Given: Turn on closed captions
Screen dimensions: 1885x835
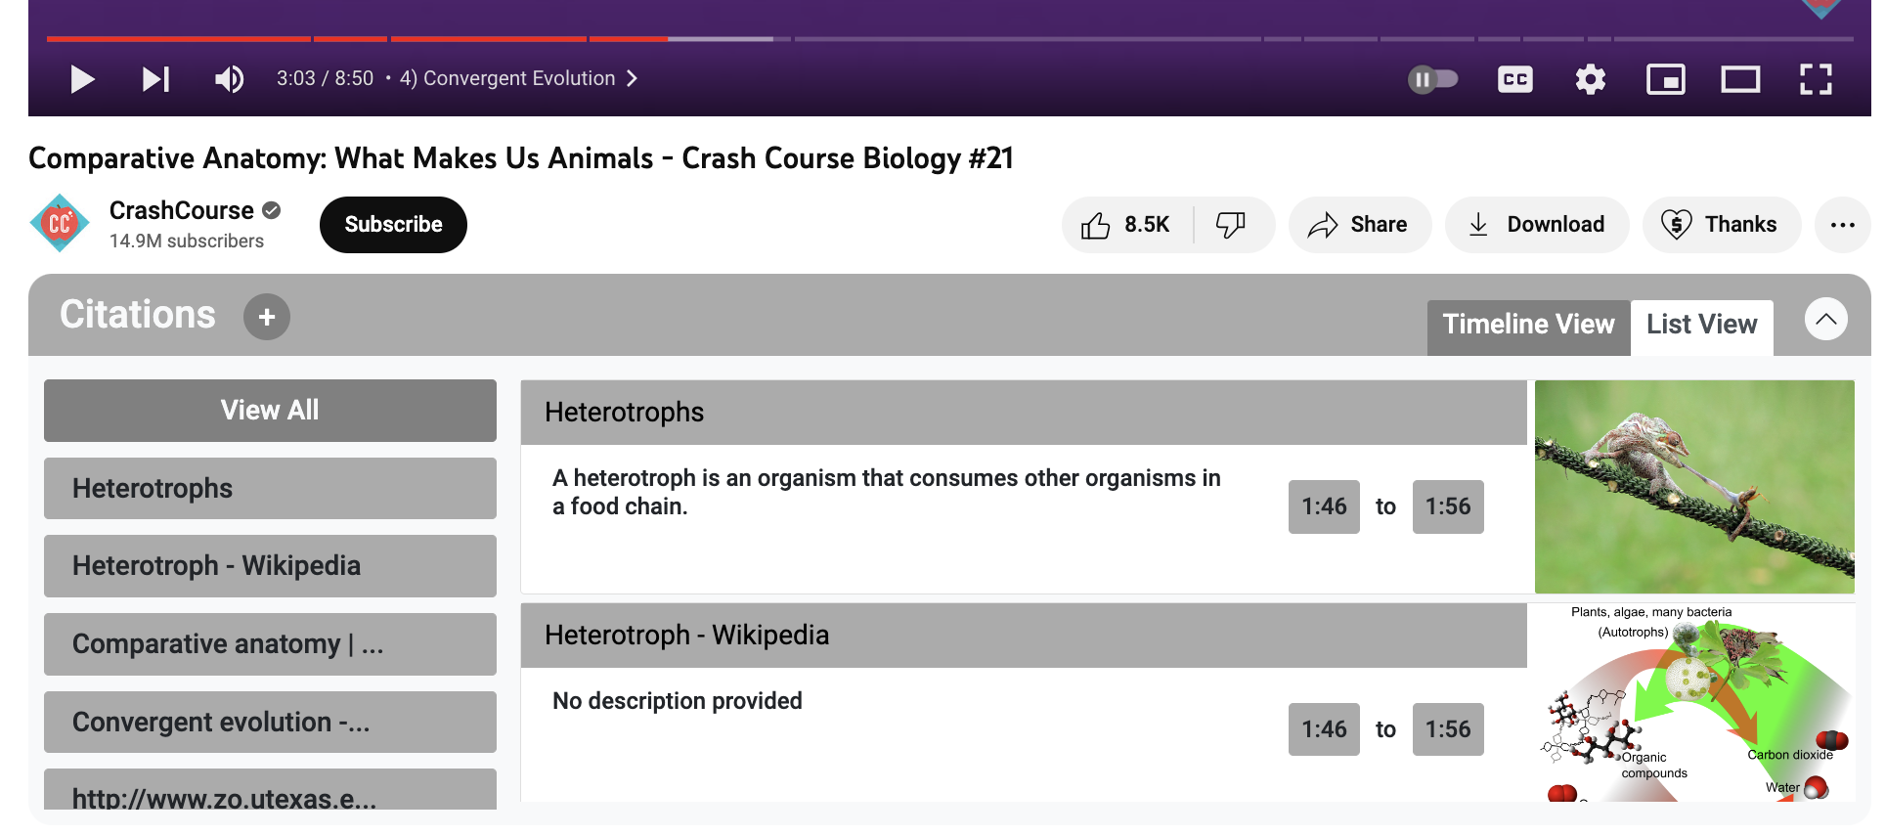Looking at the screenshot, I should point(1515,79).
